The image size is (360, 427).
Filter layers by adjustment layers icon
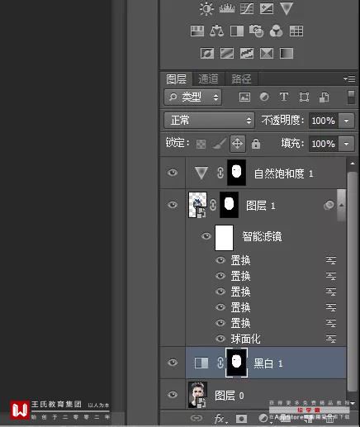[264, 97]
